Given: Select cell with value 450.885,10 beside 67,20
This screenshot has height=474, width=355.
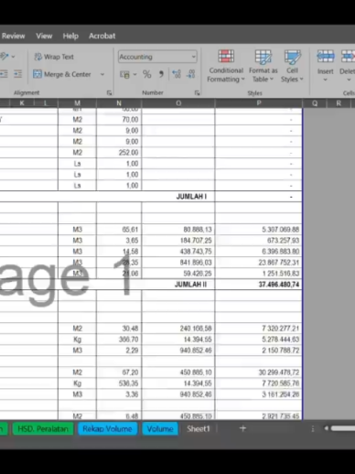Looking at the screenshot, I should tap(178, 372).
